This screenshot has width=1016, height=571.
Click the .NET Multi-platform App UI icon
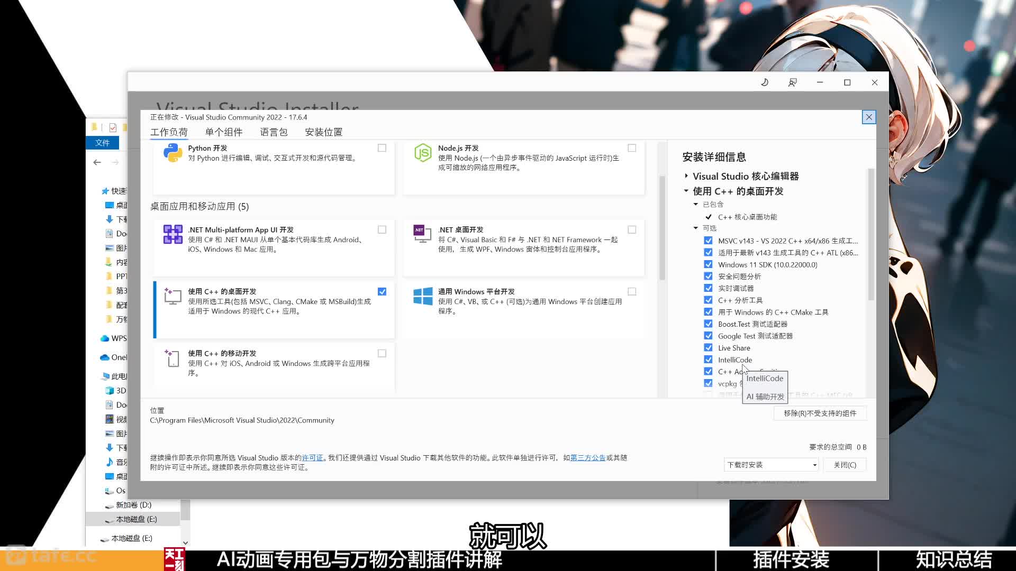(x=173, y=234)
